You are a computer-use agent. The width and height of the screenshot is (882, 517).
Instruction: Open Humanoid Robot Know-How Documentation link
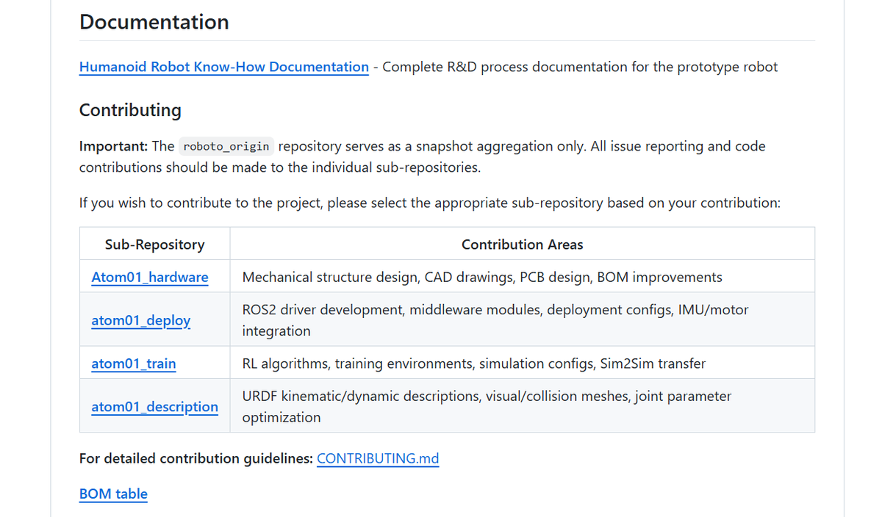pos(224,67)
